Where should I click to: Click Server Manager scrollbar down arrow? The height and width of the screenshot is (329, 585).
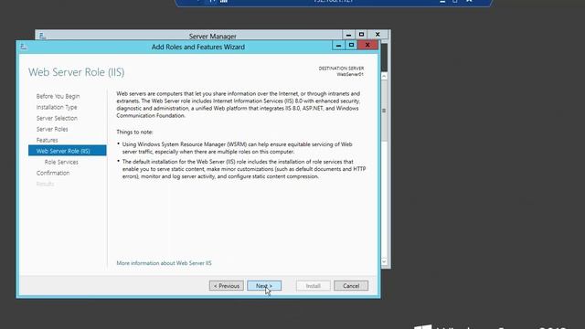click(384, 261)
